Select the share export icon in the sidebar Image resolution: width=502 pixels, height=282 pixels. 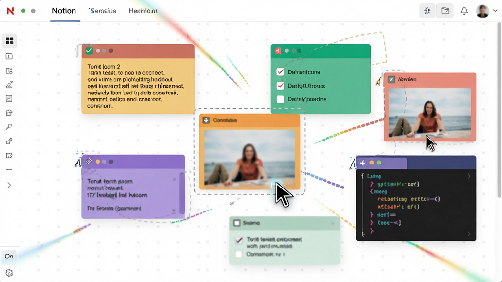(x=9, y=113)
